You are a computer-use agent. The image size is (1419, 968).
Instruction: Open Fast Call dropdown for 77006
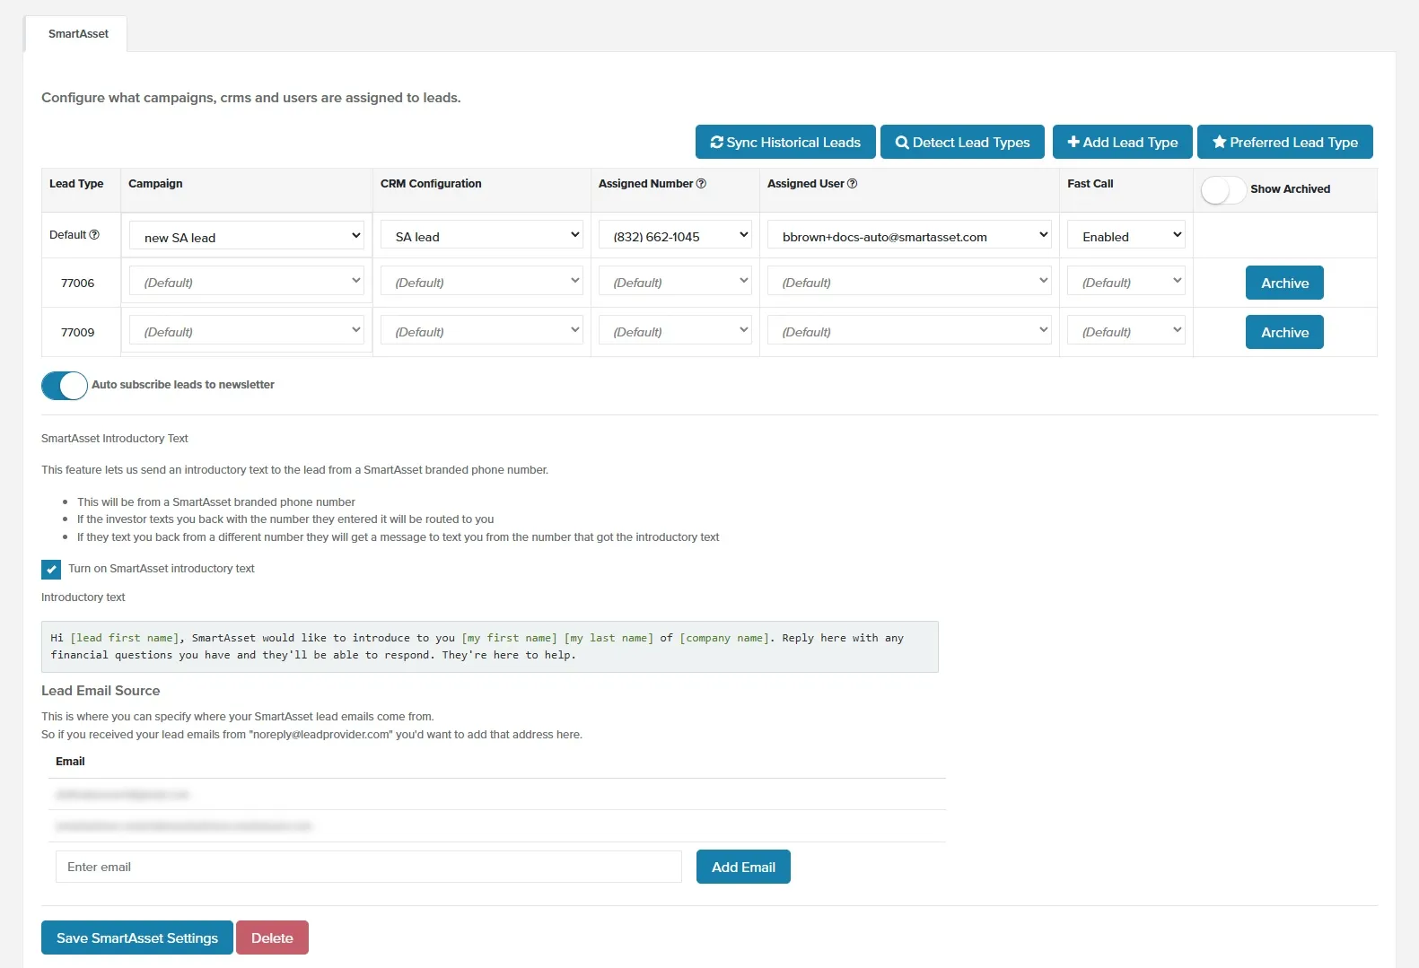1126,282
